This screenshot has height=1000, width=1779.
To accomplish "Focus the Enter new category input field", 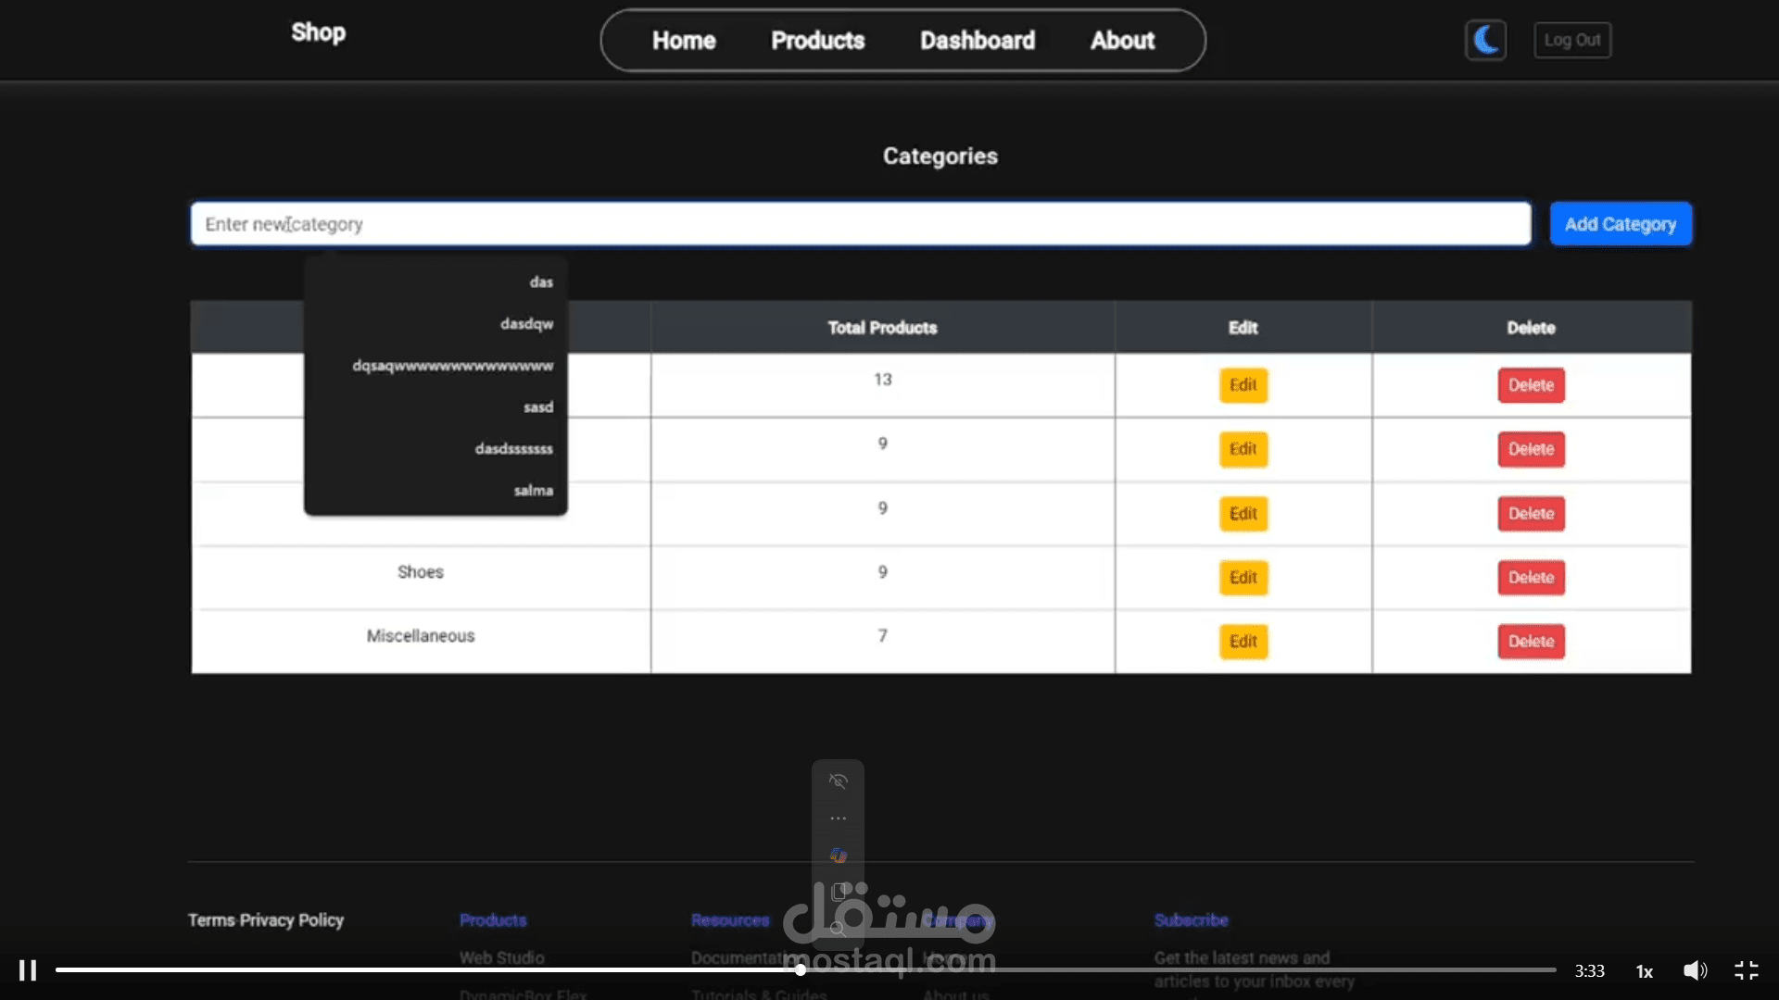I will pos(860,224).
